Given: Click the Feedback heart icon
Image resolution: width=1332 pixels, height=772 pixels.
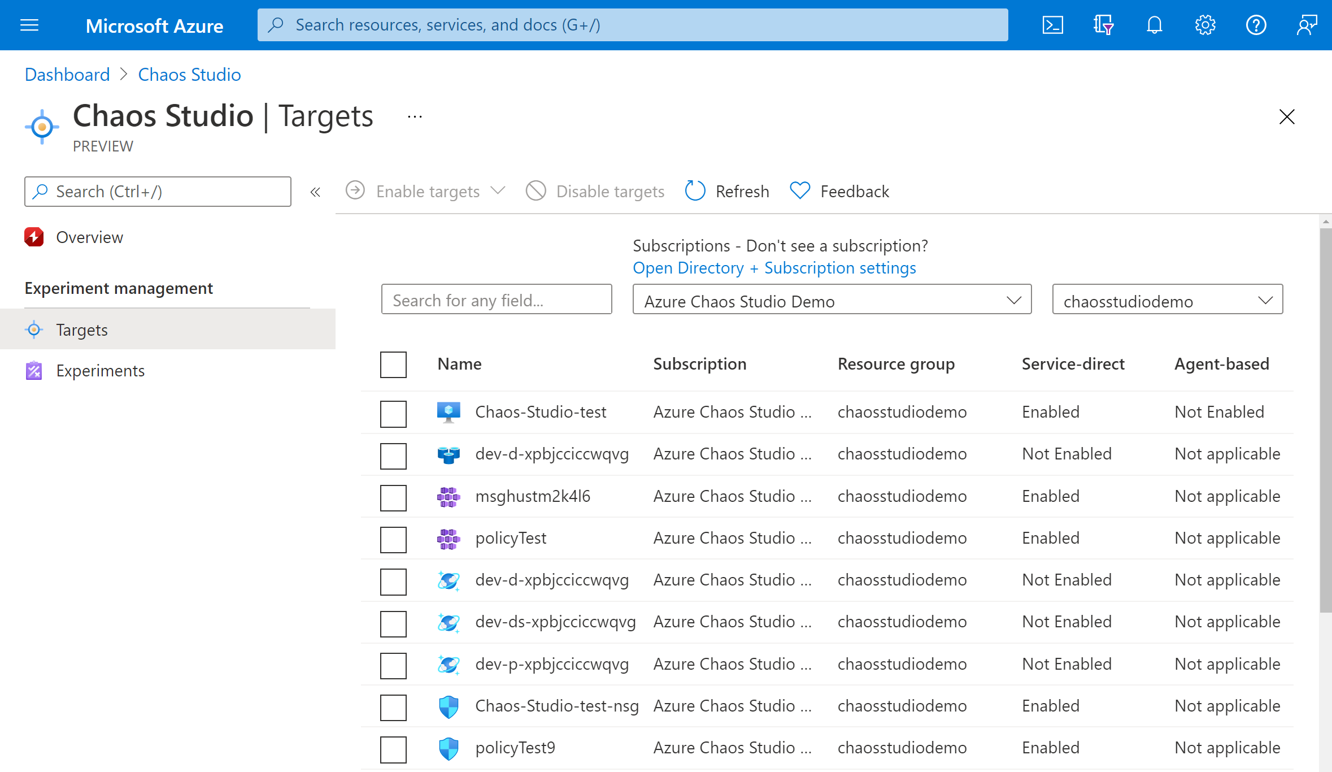Looking at the screenshot, I should click(799, 190).
